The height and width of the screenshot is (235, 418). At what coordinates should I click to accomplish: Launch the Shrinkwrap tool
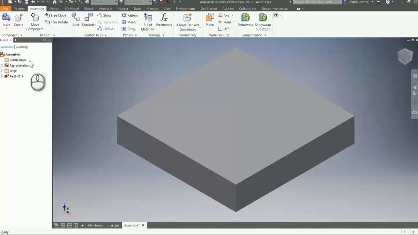[x=245, y=20]
